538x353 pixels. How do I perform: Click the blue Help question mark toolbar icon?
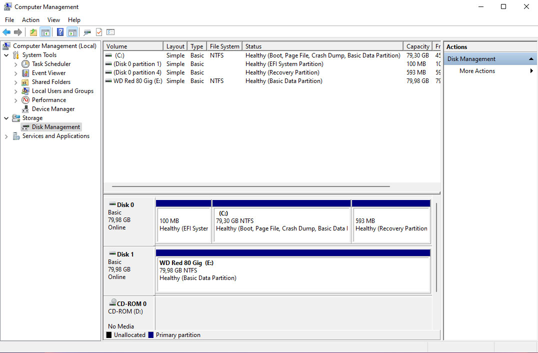(59, 31)
